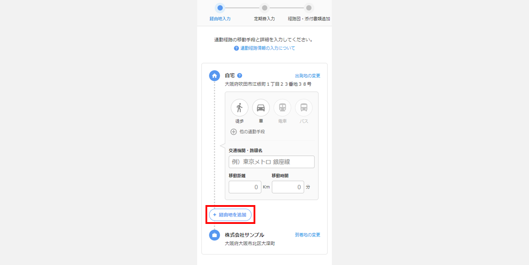Image resolution: width=529 pixels, height=265 pixels.
Task: Focus the 移動時間 分 input field
Action: click(288, 187)
